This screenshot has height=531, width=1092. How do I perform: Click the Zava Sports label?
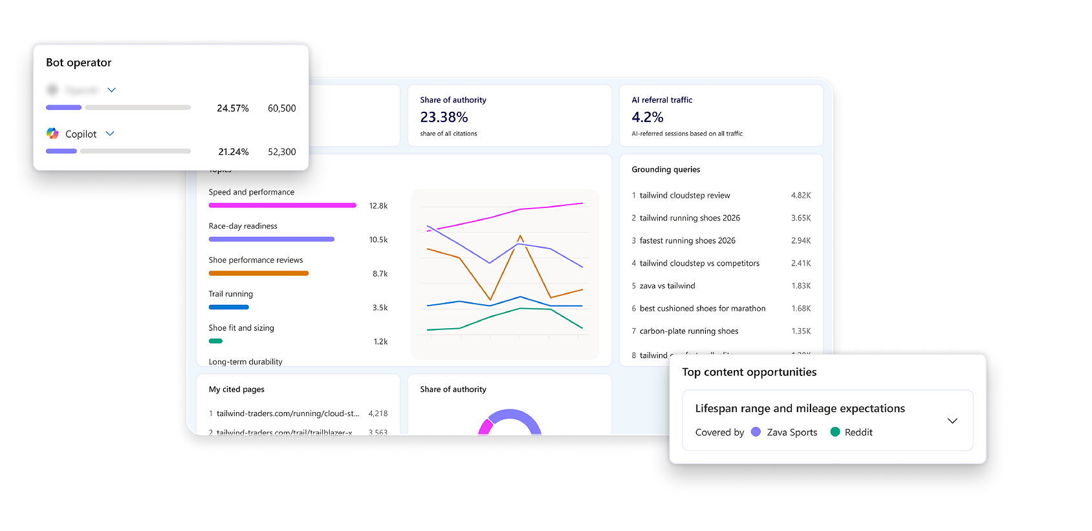(792, 432)
